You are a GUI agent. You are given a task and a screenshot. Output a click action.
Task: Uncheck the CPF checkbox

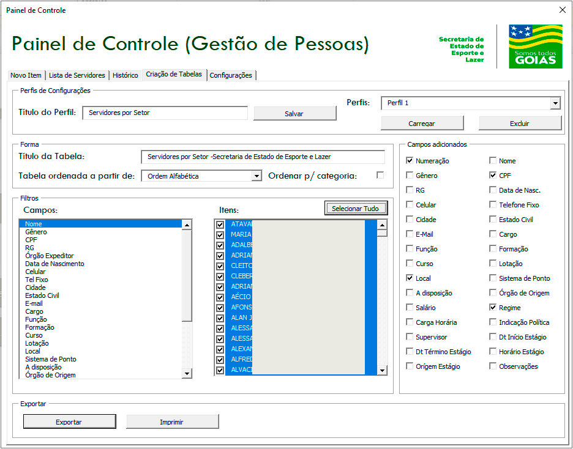point(493,175)
